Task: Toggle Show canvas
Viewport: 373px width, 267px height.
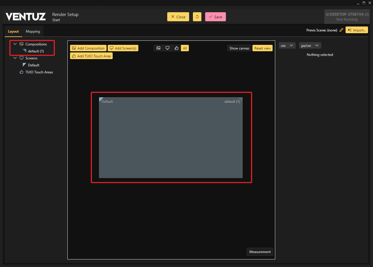Action: pos(239,48)
